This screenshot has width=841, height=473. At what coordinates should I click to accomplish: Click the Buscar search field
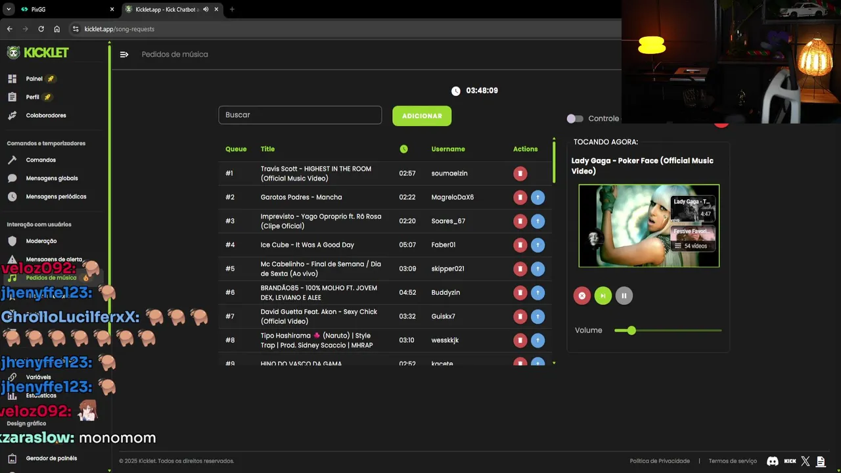click(x=300, y=115)
